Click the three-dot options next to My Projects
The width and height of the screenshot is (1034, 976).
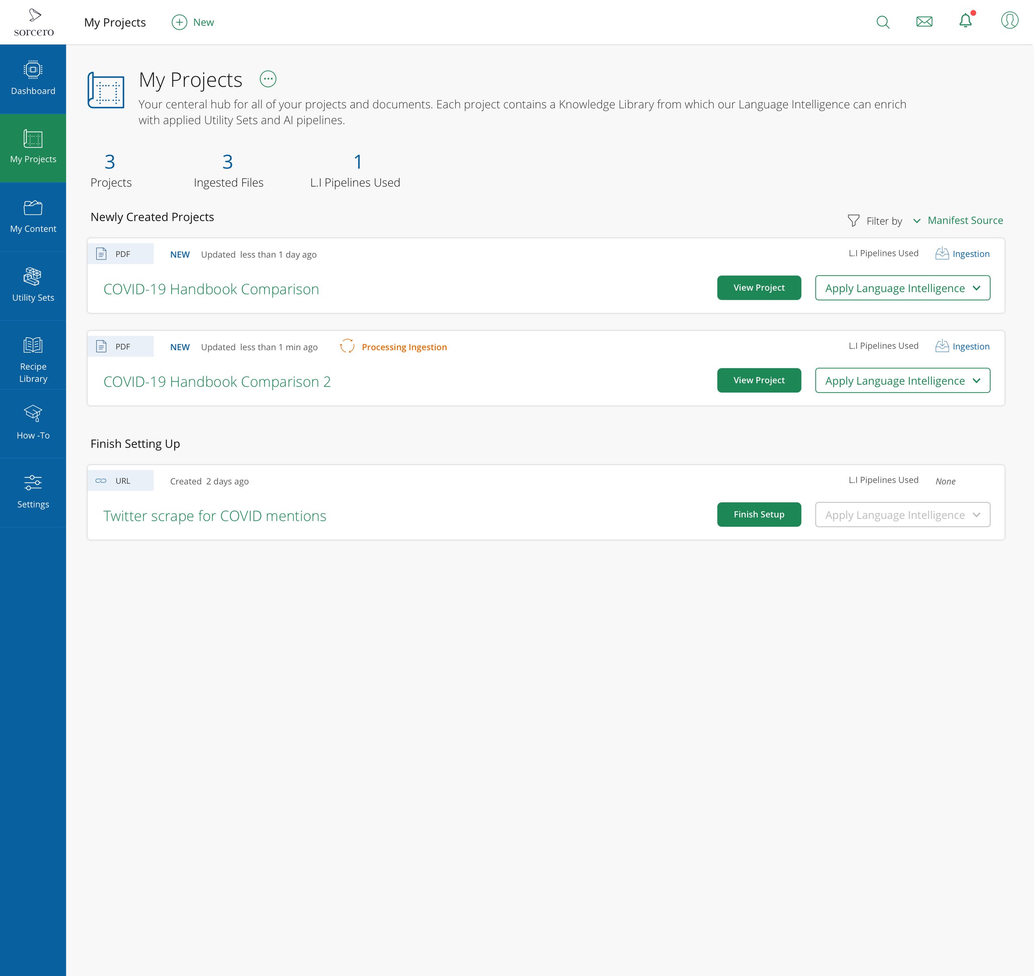pos(268,79)
